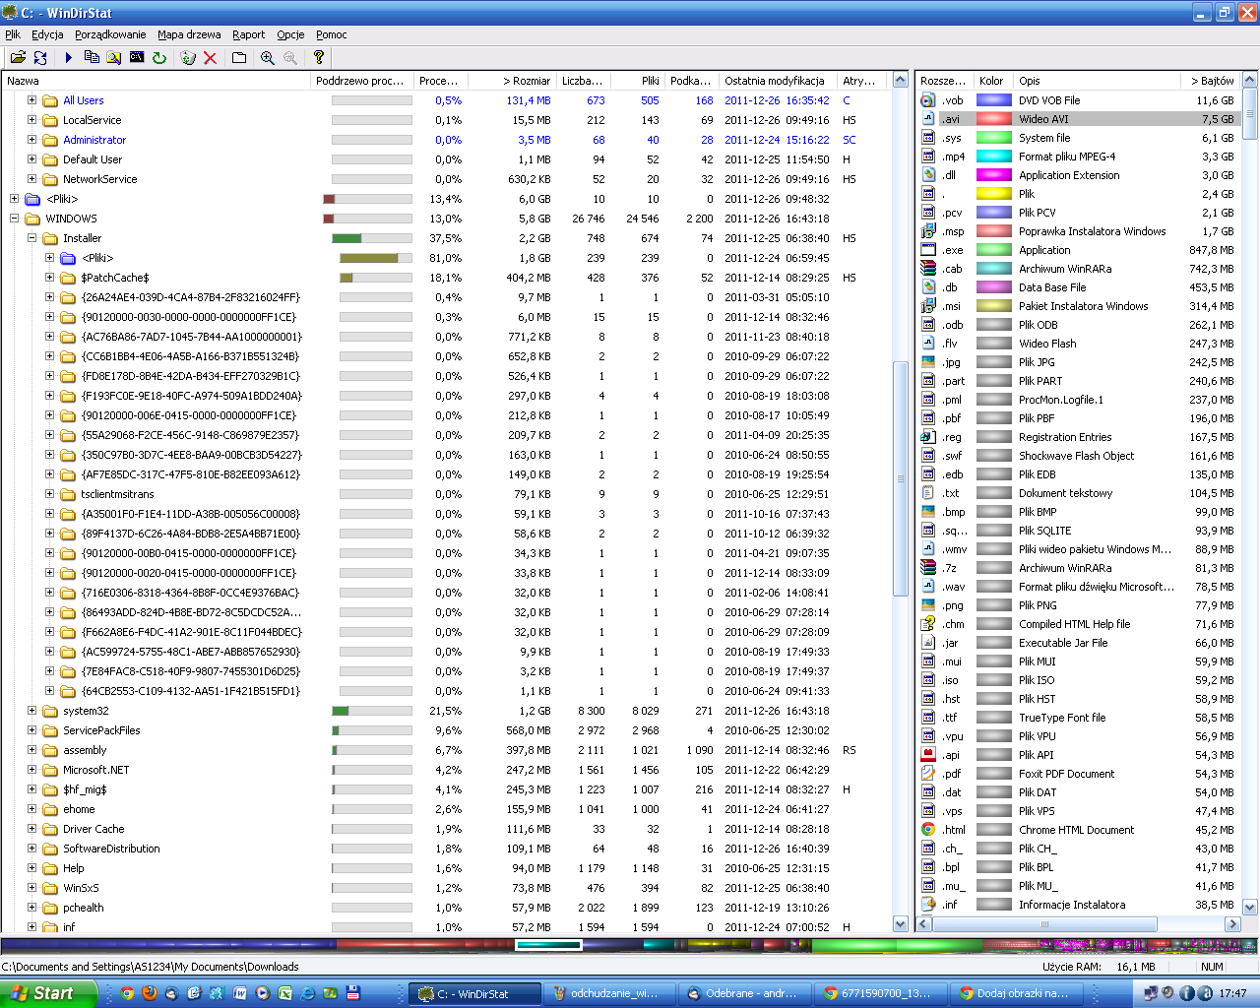This screenshot has height=1008, width=1260.
Task: Sort extensions by the Bajtów column header
Action: [1210, 81]
